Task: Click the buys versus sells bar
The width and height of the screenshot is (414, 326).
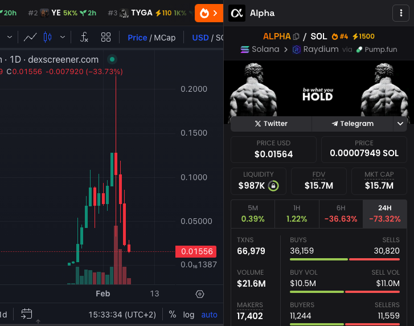Action: pyautogui.click(x=345, y=259)
